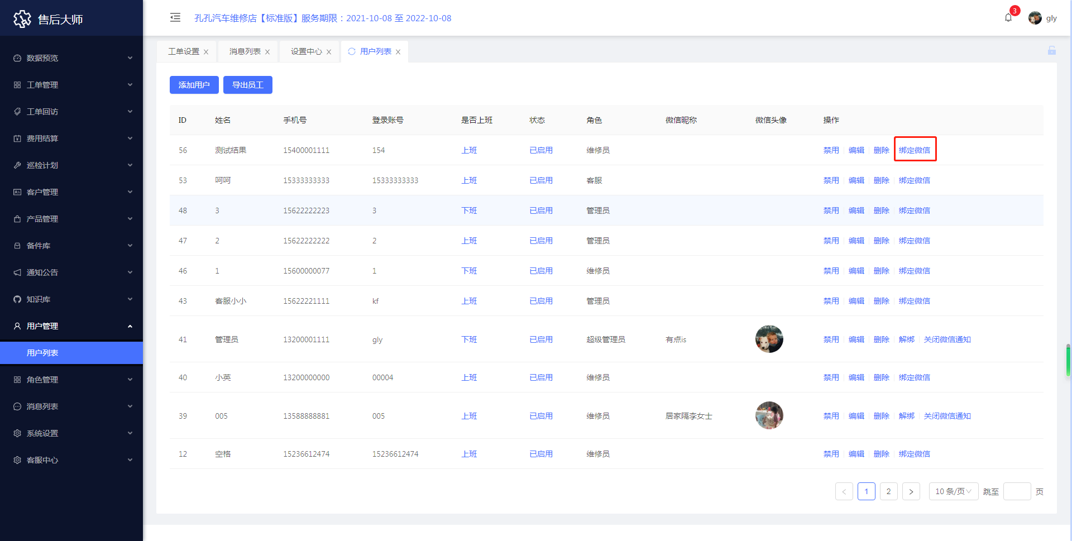Image resolution: width=1072 pixels, height=541 pixels.
Task: Expand the 工单管理 sidebar menu
Action: coord(71,85)
